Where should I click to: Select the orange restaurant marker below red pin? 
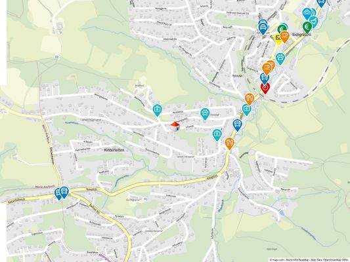pos(250,99)
